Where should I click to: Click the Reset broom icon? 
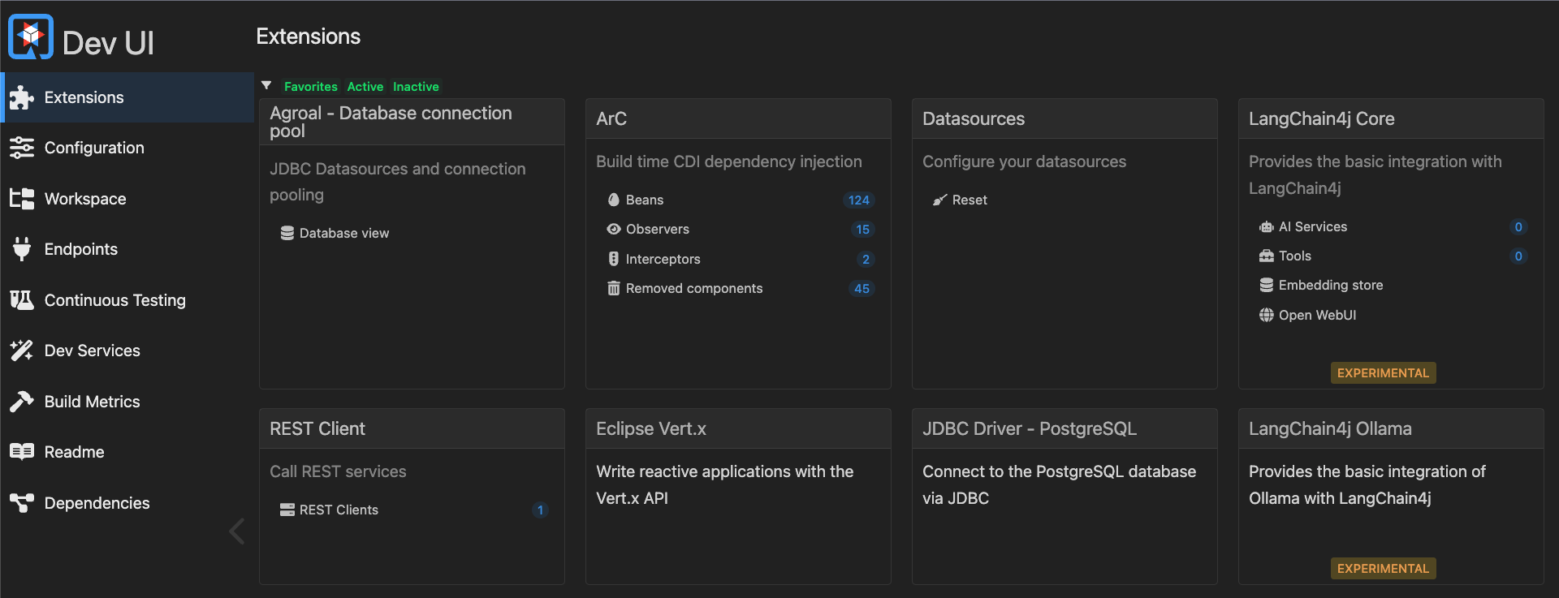pos(940,200)
